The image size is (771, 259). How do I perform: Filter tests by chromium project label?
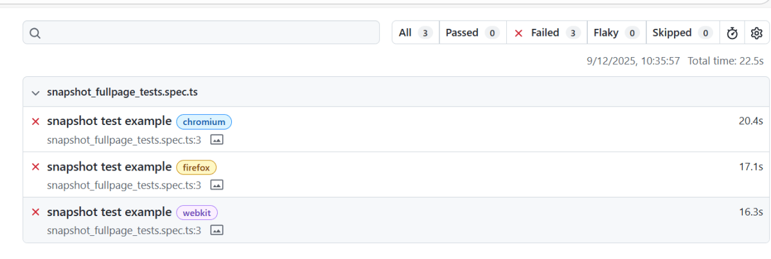click(x=204, y=122)
